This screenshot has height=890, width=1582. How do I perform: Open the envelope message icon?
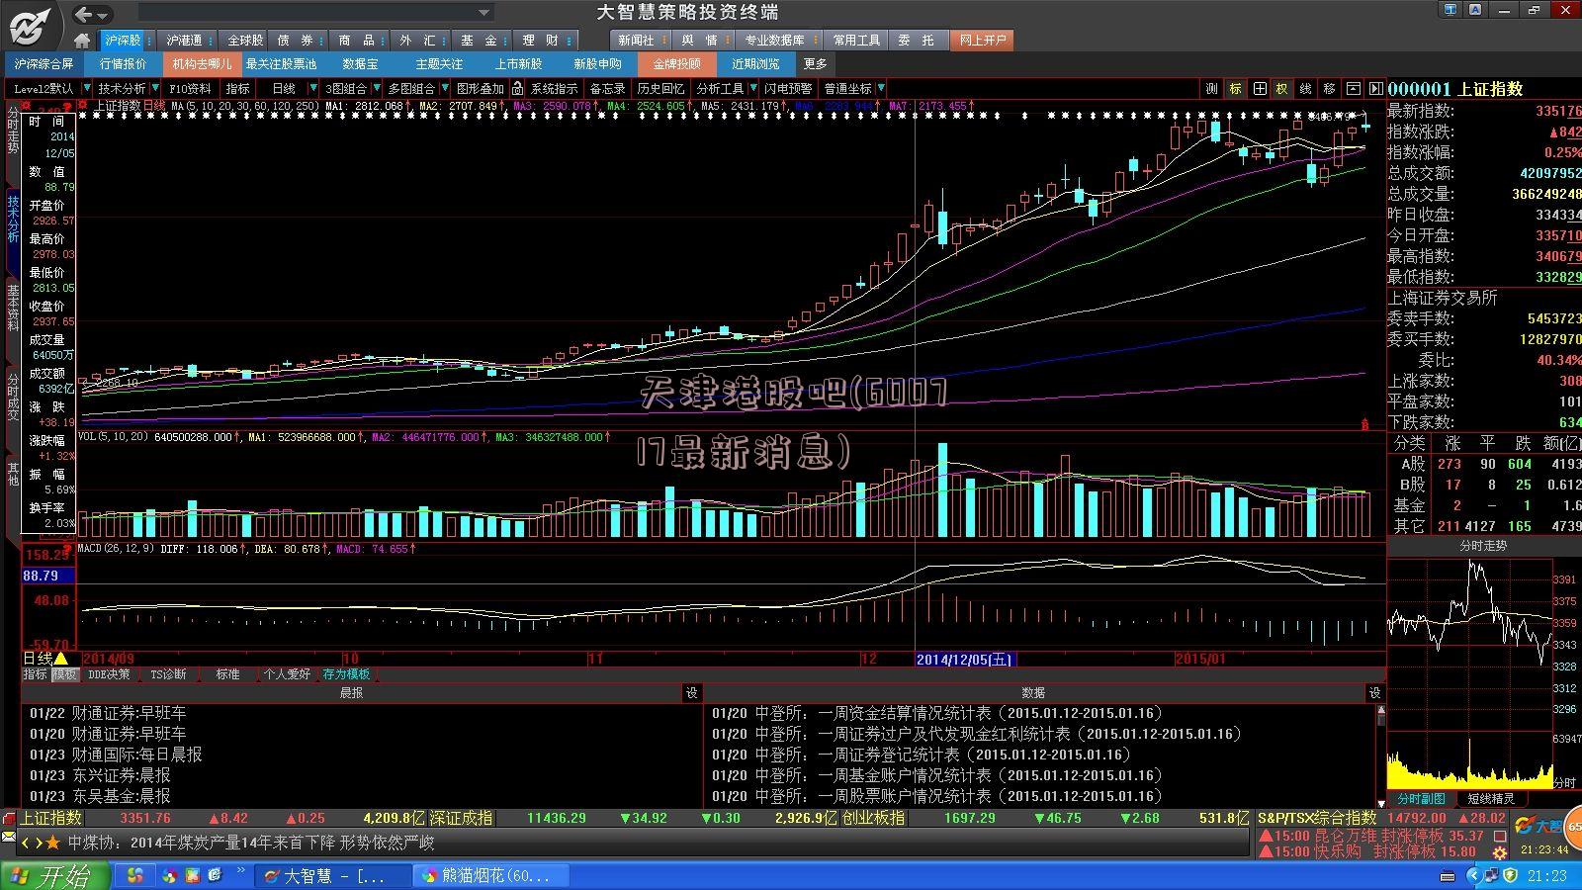click(9, 838)
